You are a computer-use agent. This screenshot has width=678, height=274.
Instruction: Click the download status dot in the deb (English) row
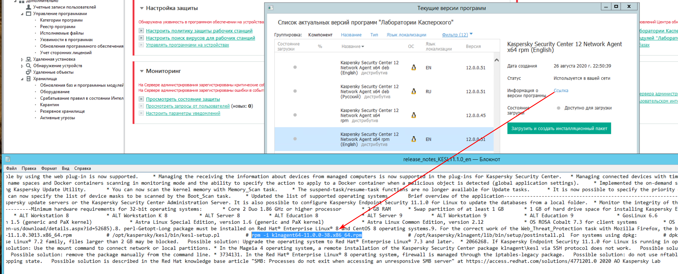click(x=295, y=67)
